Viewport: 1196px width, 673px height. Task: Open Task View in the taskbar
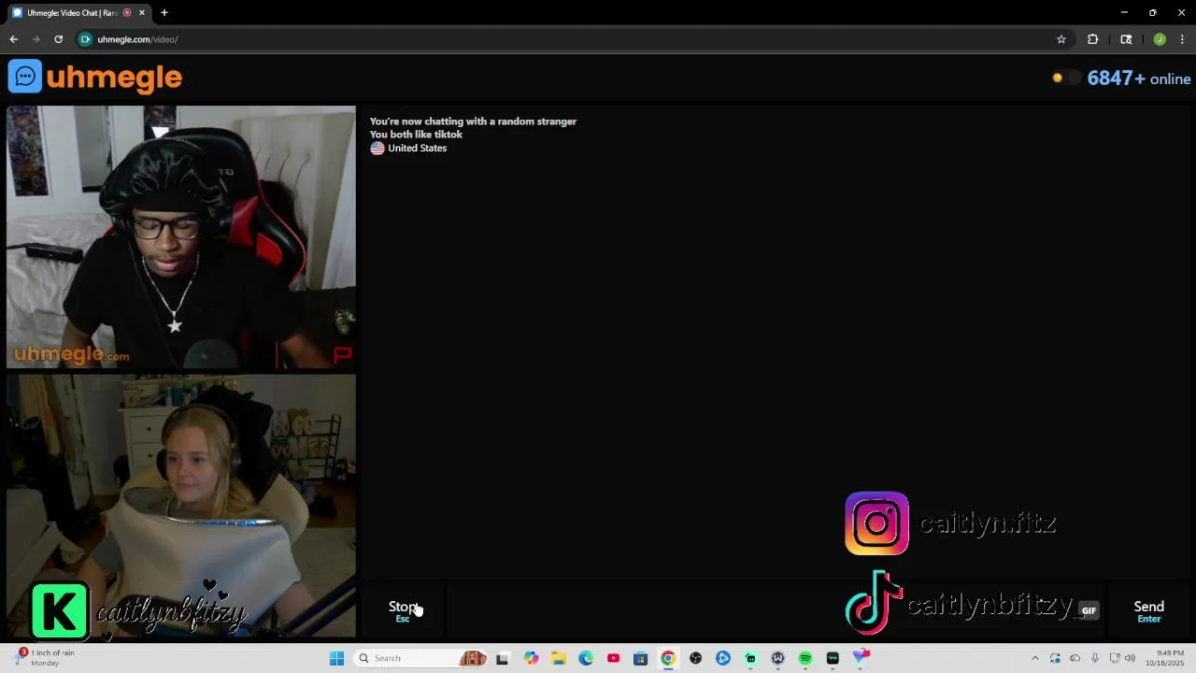502,658
